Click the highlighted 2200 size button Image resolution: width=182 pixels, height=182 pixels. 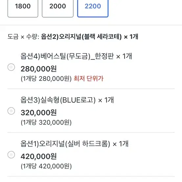click(x=93, y=8)
